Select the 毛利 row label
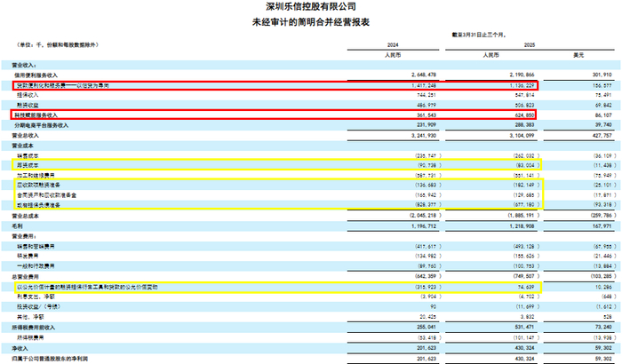 point(17,226)
